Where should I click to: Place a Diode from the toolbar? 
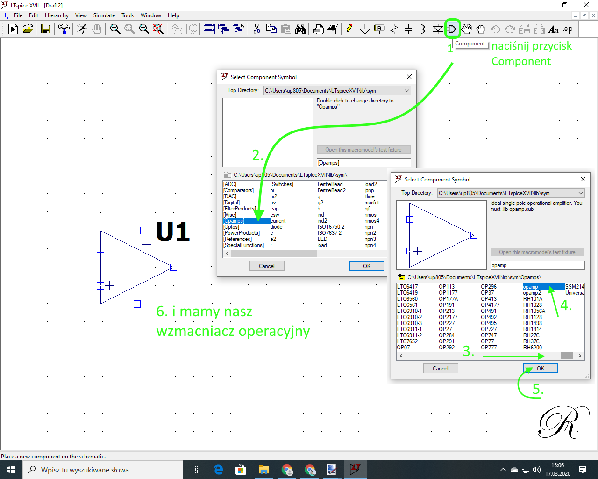tap(438, 29)
